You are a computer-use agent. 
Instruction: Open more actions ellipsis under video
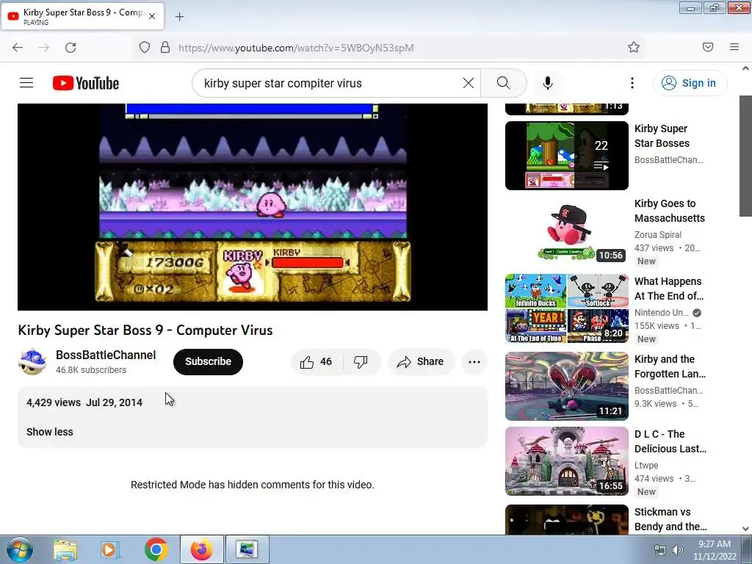pos(474,361)
